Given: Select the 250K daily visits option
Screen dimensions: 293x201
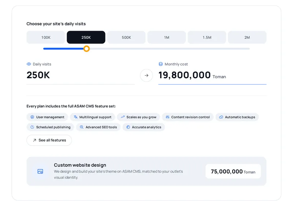Looking at the screenshot, I should (x=86, y=37).
